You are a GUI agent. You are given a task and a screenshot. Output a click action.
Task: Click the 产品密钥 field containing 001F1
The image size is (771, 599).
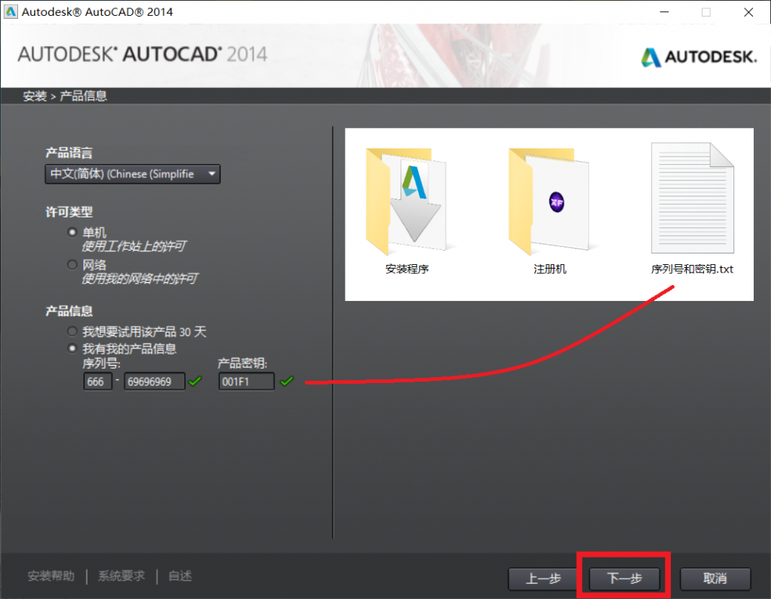tap(246, 382)
